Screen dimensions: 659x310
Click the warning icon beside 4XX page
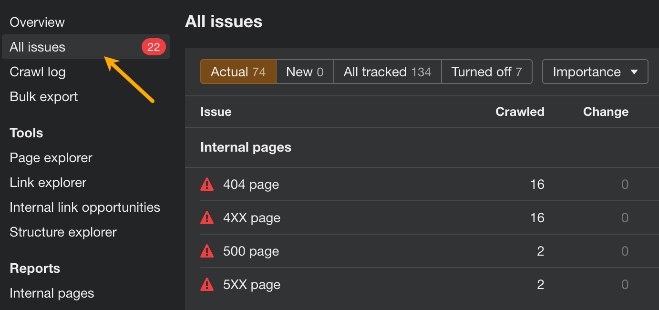tap(207, 217)
